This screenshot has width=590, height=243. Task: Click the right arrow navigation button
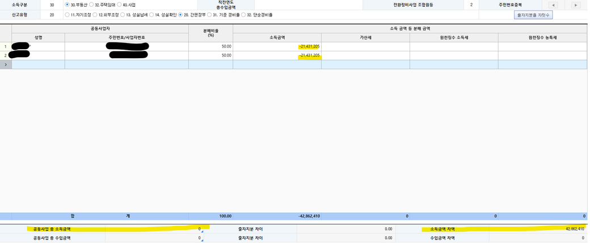(x=576, y=5)
